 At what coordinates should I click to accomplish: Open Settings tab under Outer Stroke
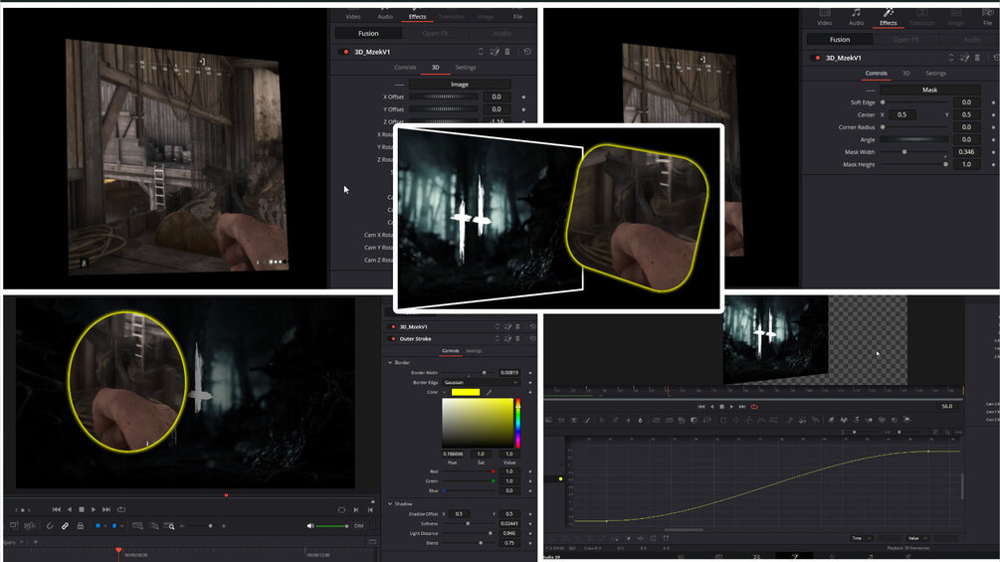(x=474, y=350)
